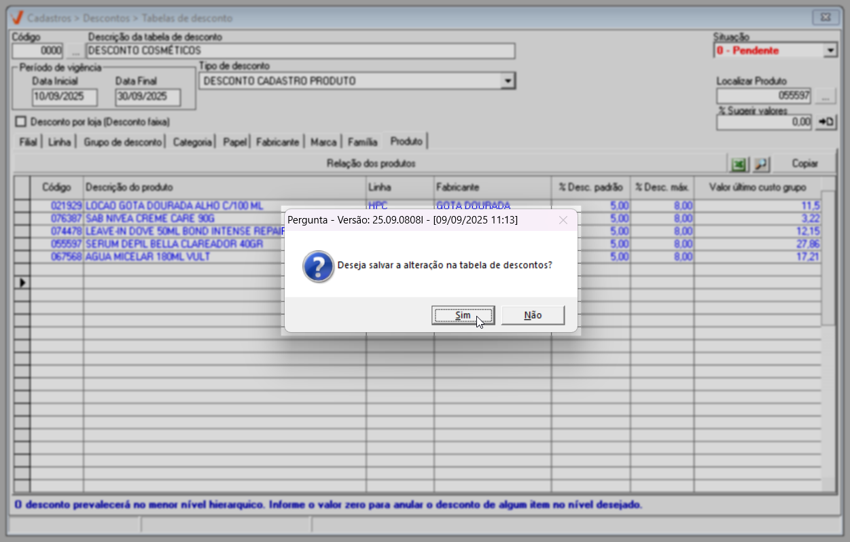Select AGUA MICELAR 180ML VULT row
Image resolution: width=850 pixels, height=542 pixels.
(x=147, y=257)
